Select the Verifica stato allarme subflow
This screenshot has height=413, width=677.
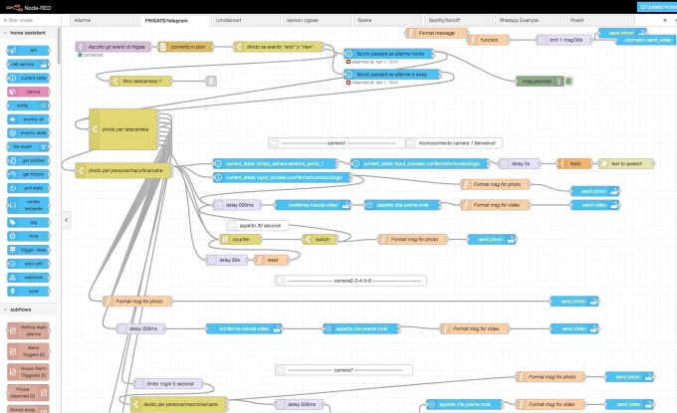tap(28, 330)
